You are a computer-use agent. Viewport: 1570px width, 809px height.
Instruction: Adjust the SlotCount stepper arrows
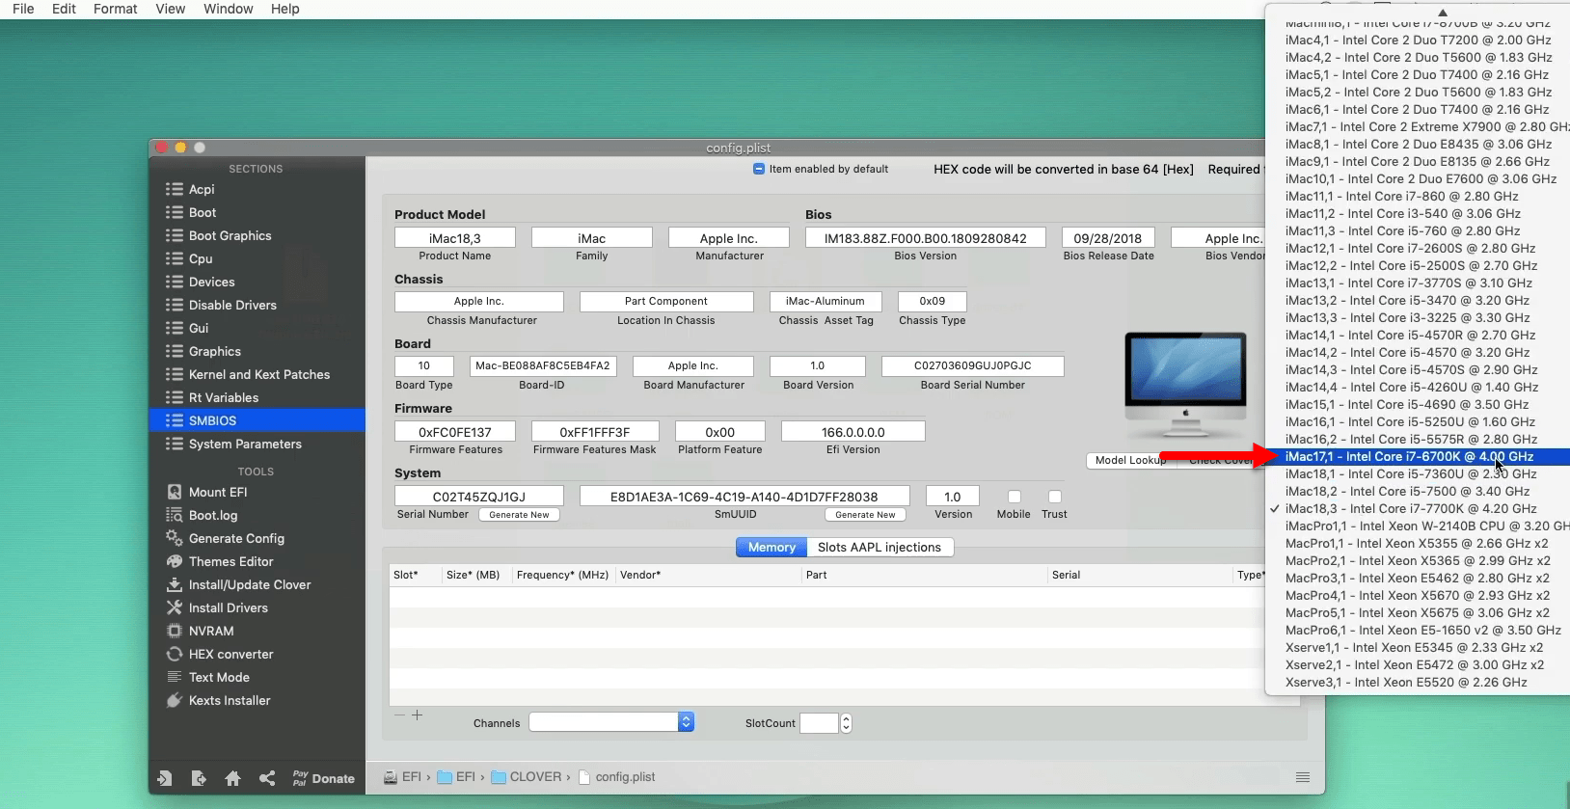click(846, 723)
